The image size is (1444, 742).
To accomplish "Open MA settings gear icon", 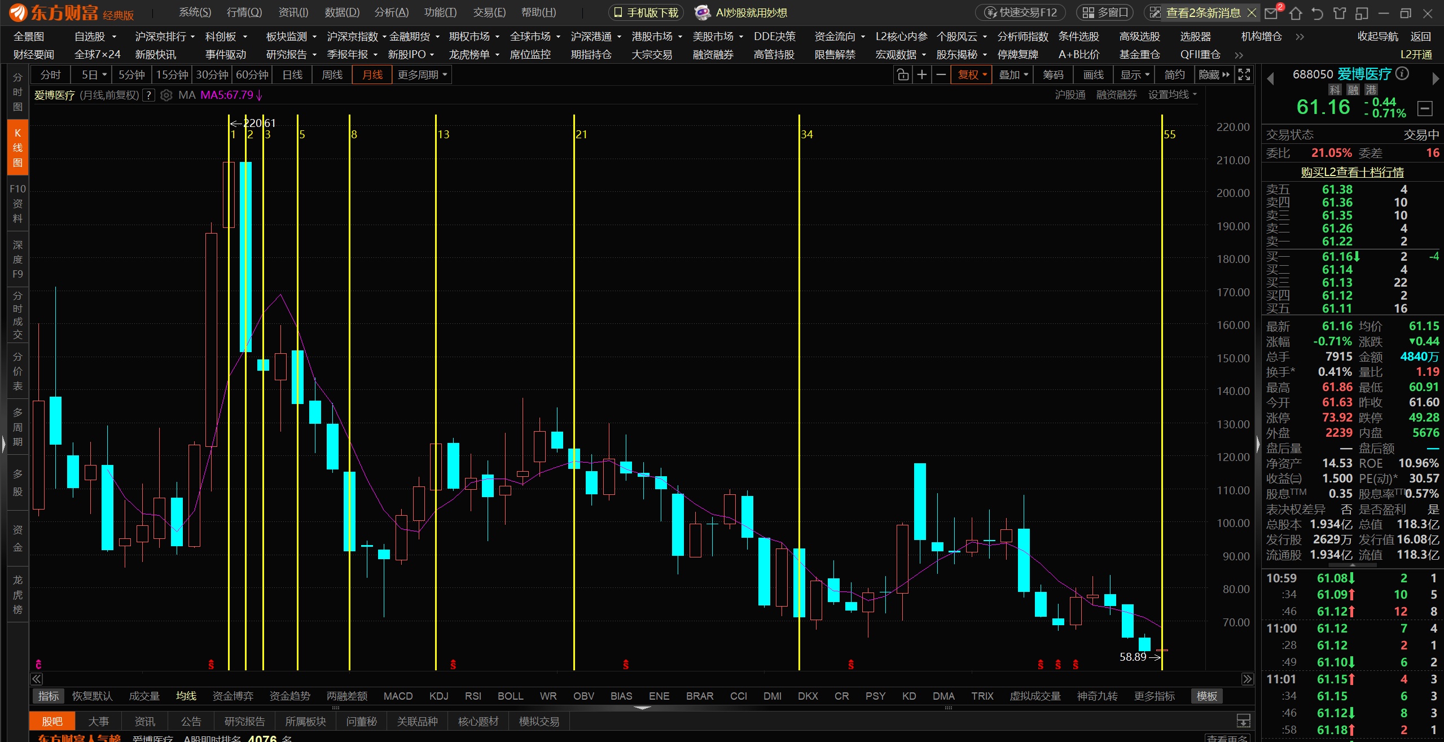I will pos(166,95).
